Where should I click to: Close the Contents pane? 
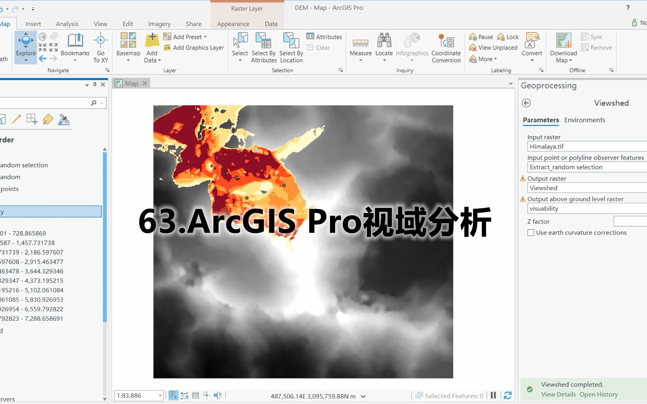103,84
